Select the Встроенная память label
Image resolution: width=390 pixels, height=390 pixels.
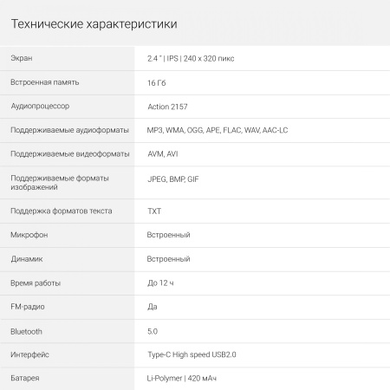click(x=45, y=82)
